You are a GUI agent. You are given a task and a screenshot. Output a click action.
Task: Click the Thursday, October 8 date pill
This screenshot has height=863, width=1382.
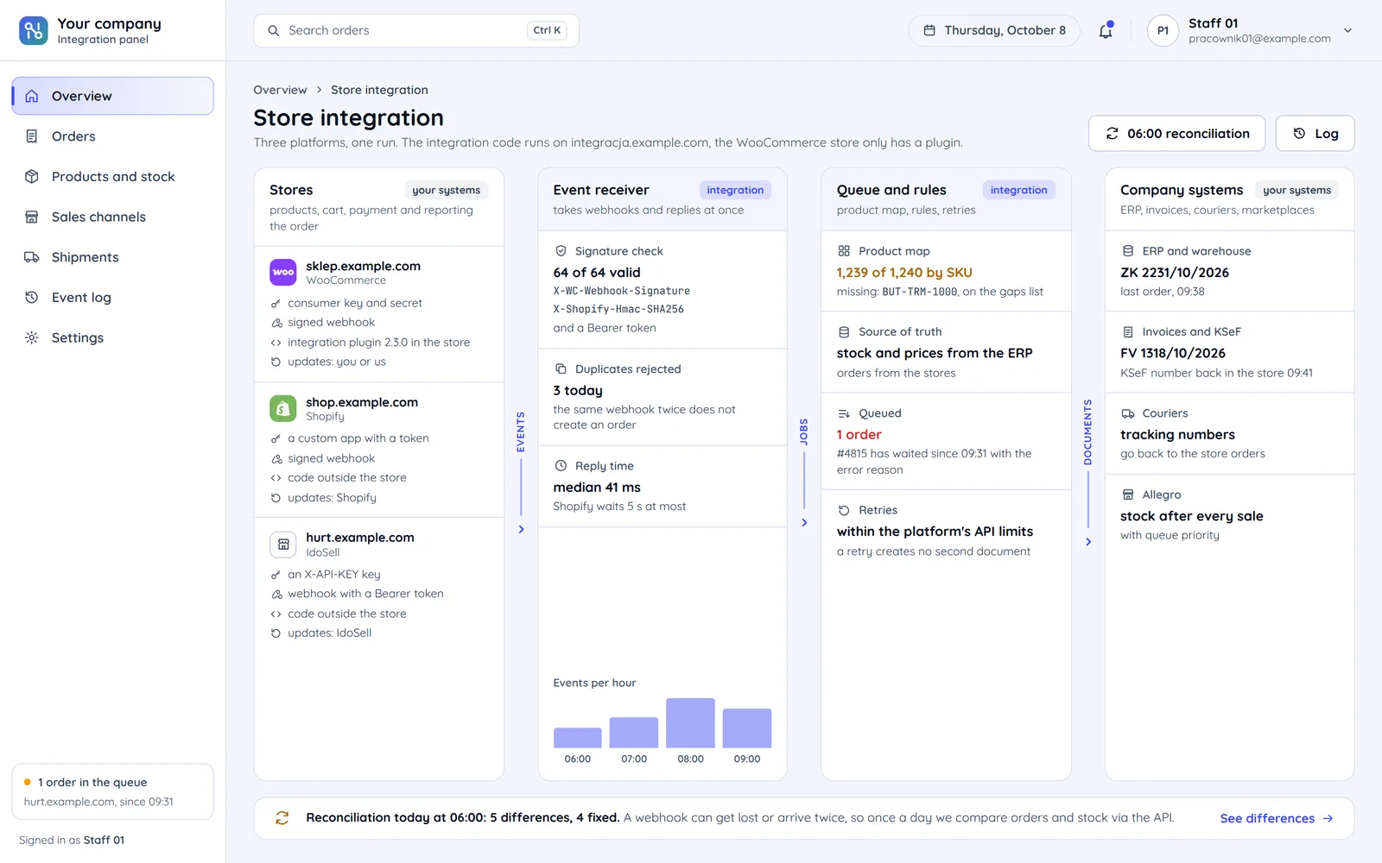[994, 30]
